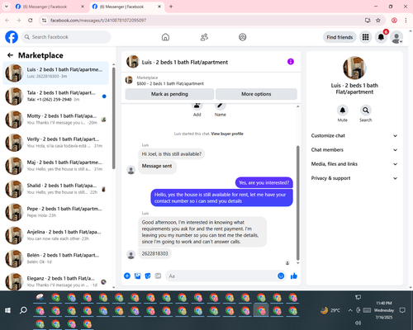This screenshot has height=330, width=413.
Task: Search in conversation magnifier icon
Action: tap(366, 111)
